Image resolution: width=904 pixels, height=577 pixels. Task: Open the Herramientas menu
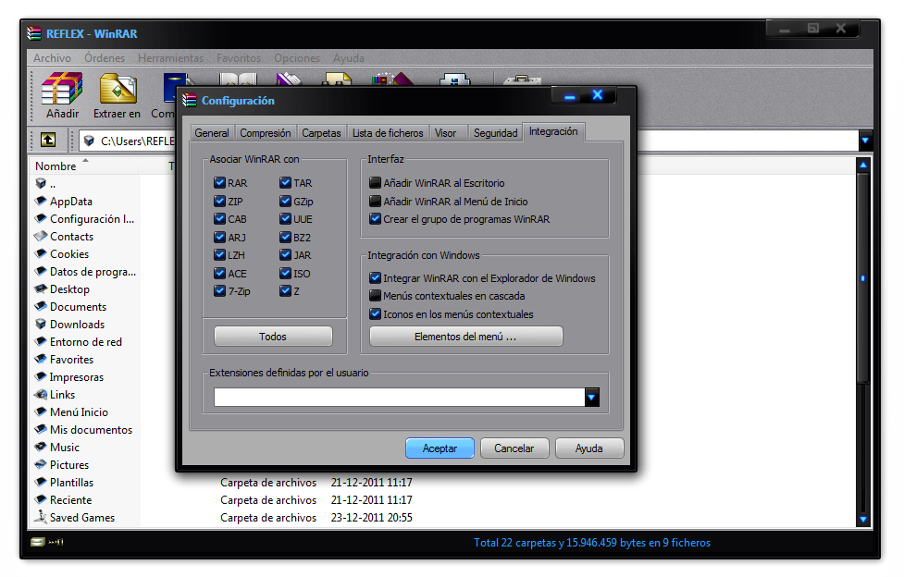click(x=170, y=57)
